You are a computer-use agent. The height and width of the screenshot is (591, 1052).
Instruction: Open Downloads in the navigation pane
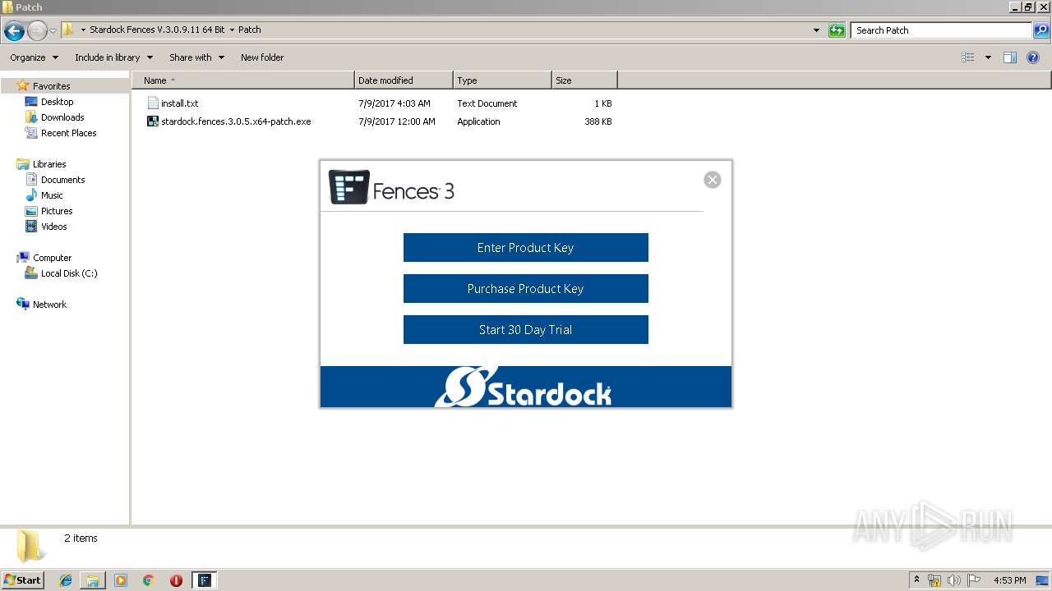click(x=62, y=117)
